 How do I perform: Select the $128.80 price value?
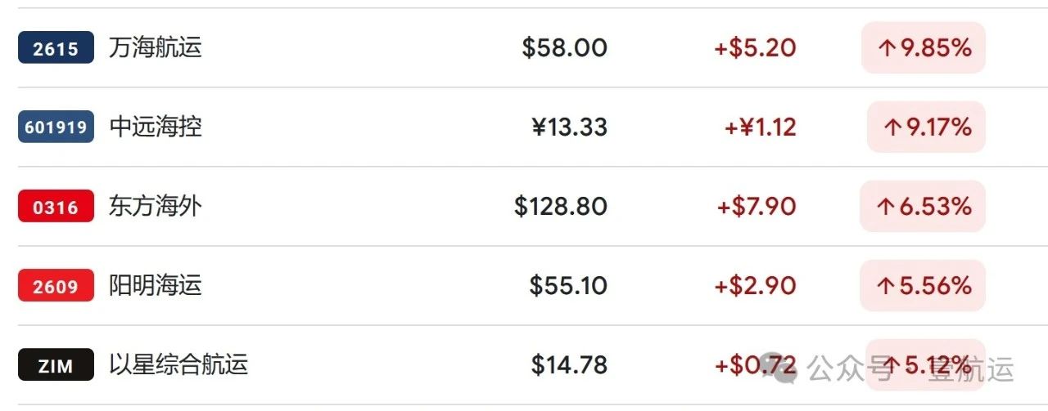click(561, 206)
